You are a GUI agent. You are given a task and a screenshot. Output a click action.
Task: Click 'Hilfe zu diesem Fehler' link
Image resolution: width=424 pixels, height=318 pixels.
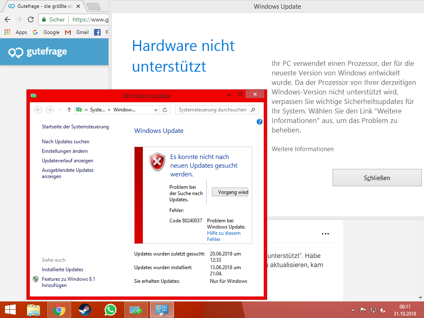(x=224, y=236)
